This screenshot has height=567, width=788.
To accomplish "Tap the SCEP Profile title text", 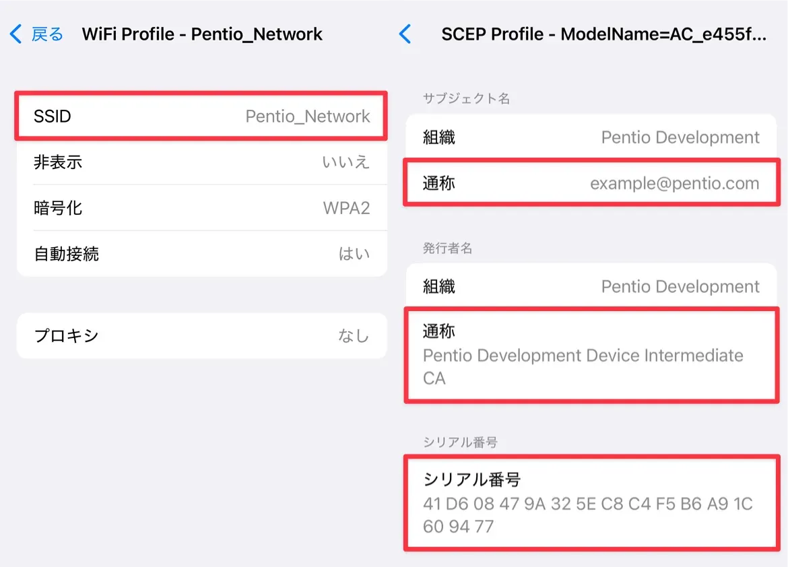I will click(603, 34).
